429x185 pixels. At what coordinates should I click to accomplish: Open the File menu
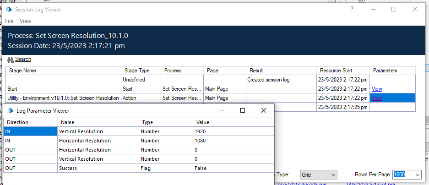(9, 21)
